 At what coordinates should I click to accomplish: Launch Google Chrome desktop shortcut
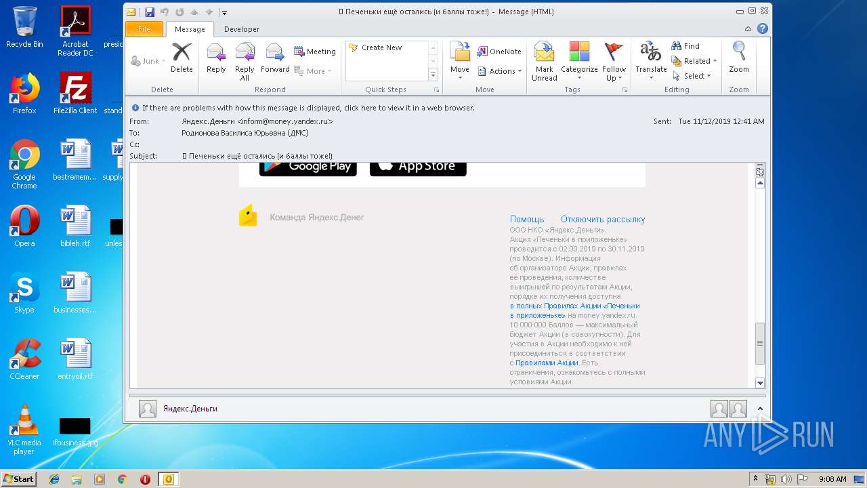click(24, 165)
